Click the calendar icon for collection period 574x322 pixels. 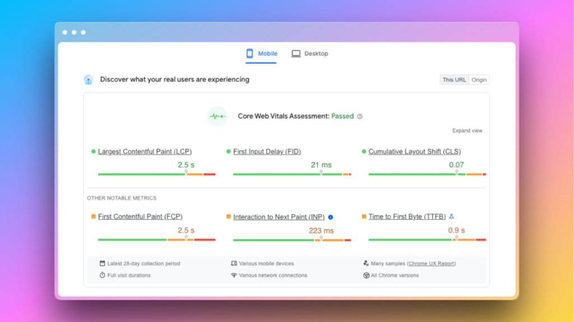[x=102, y=263]
